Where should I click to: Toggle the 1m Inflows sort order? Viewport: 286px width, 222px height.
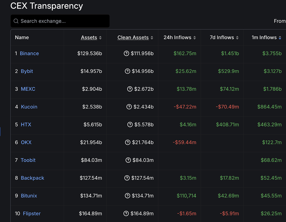click(x=279, y=38)
